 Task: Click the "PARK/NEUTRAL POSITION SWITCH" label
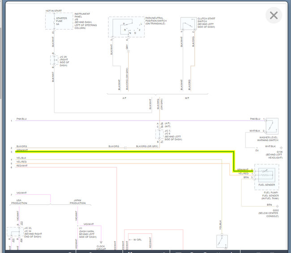click(x=156, y=21)
